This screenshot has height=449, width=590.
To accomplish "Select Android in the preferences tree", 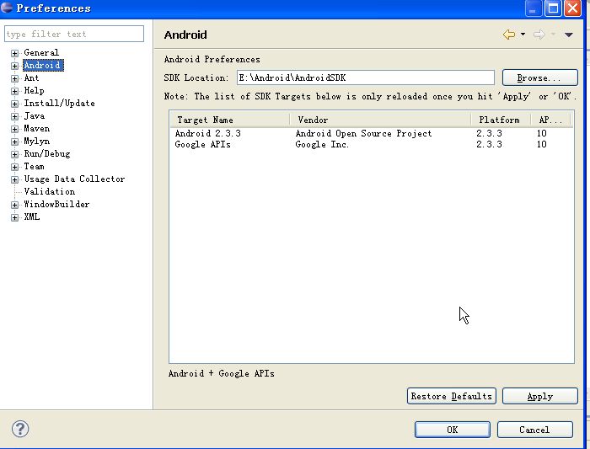I will [x=43, y=65].
